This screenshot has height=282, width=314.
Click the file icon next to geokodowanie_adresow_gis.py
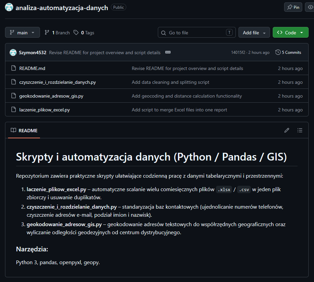tap(14, 96)
